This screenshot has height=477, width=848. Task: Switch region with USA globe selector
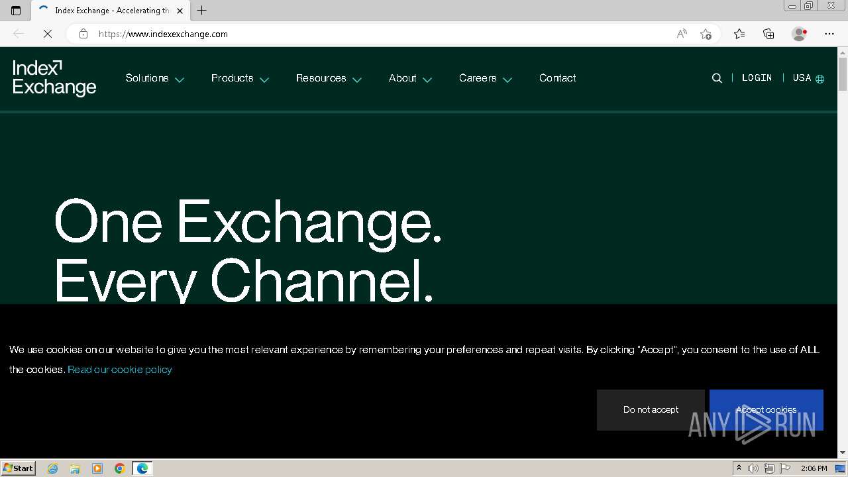coord(808,78)
